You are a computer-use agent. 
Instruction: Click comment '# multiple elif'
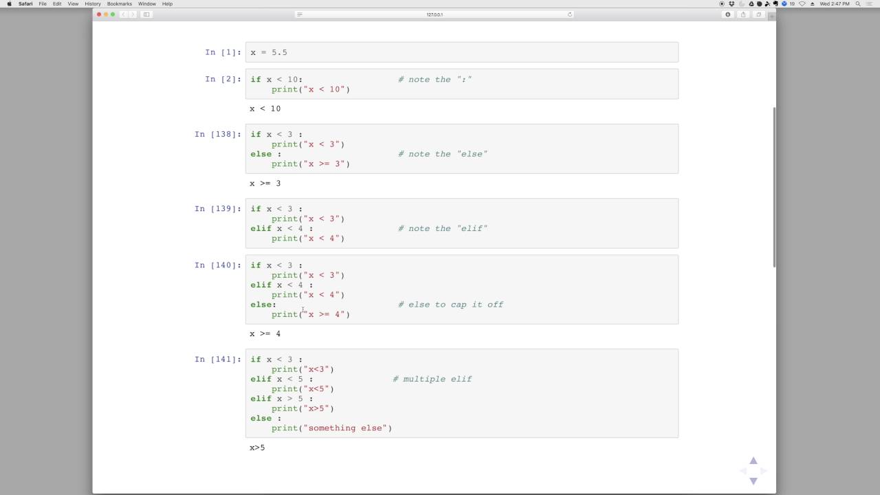432,379
